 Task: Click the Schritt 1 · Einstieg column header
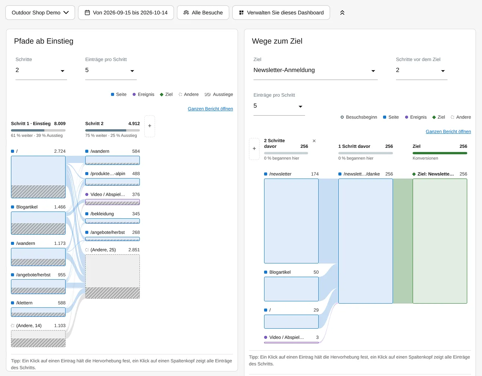click(x=38, y=124)
